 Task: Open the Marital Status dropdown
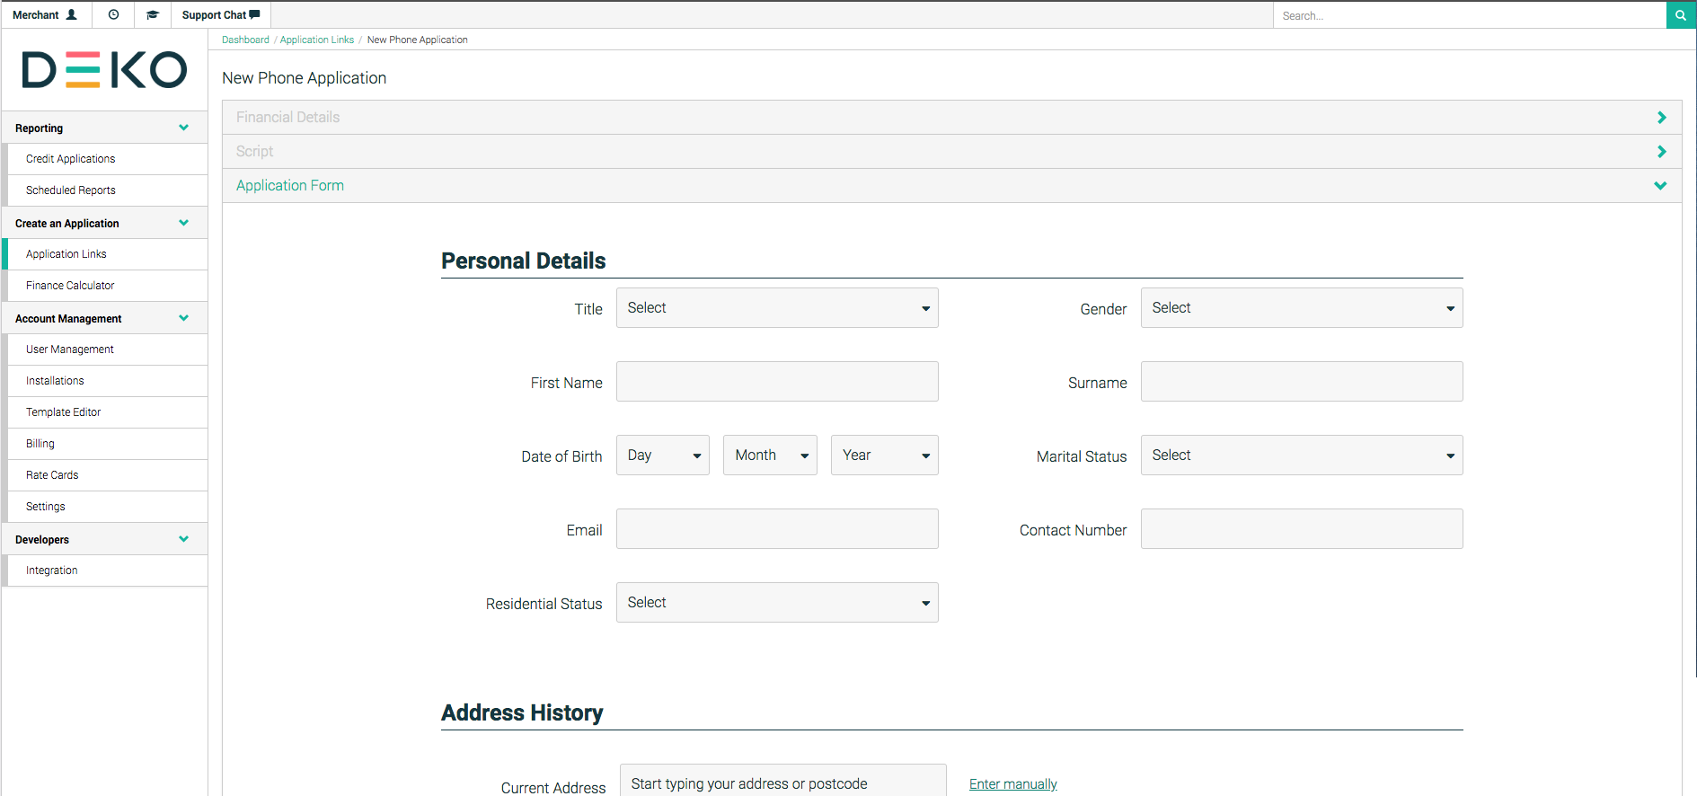click(x=1302, y=455)
